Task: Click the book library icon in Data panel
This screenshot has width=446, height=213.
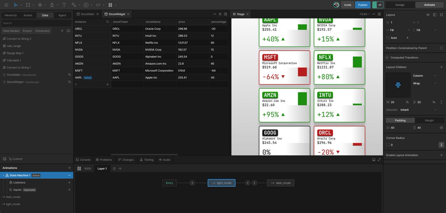Action: pos(68,31)
